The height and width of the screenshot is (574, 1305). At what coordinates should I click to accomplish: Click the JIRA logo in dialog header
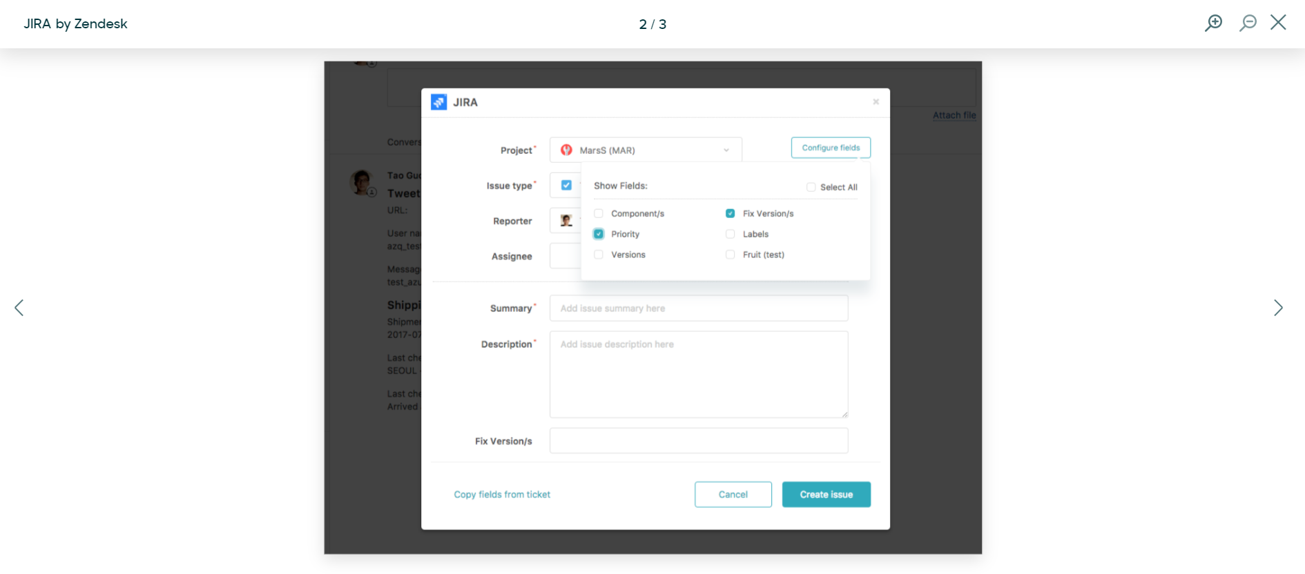[438, 102]
